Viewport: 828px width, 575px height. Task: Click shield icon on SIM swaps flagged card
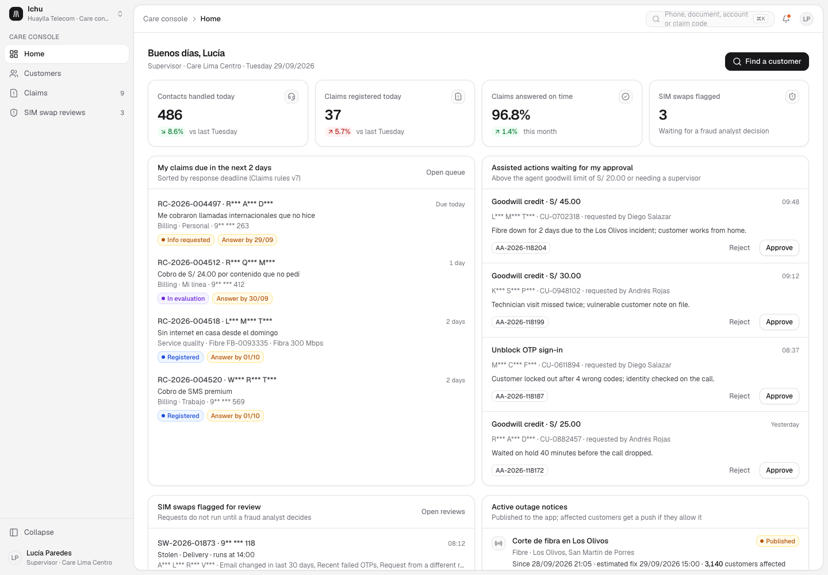[x=792, y=97]
